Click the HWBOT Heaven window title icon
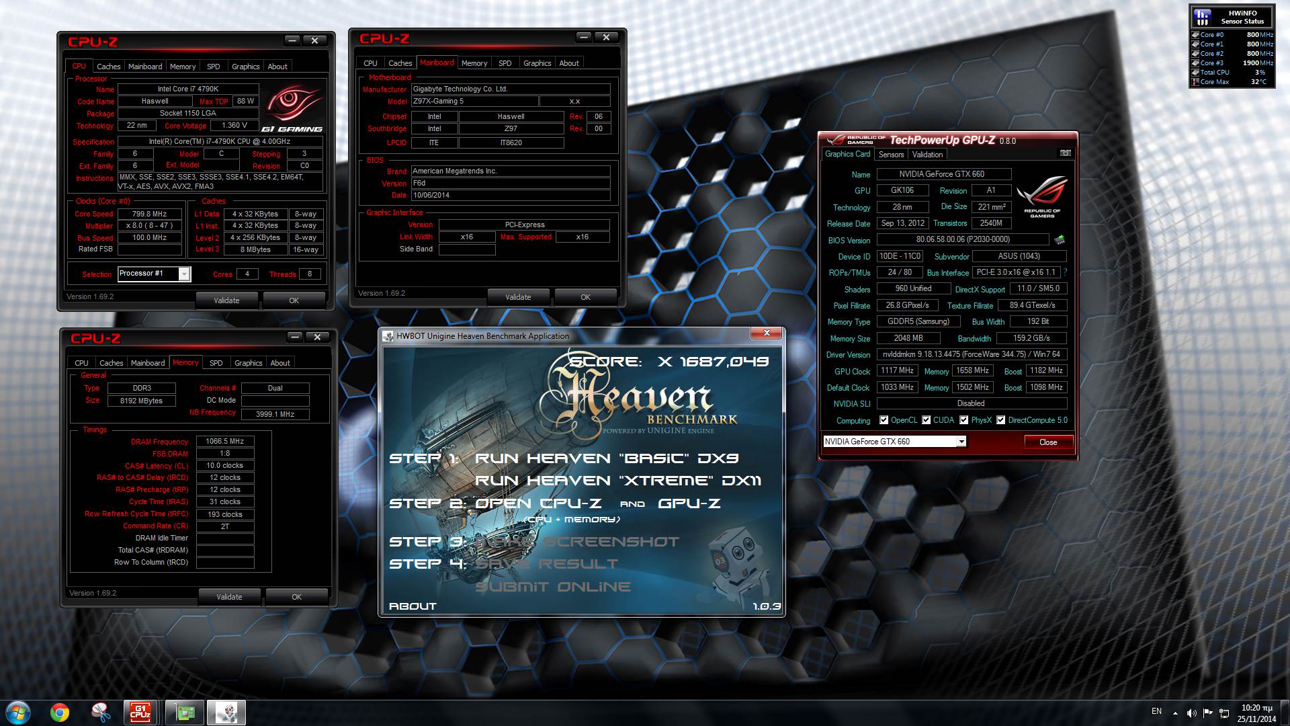The height and width of the screenshot is (726, 1290). click(388, 336)
